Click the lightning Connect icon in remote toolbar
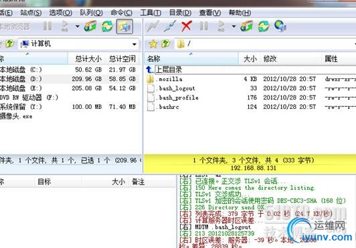The image size is (356, 248). 153,26
